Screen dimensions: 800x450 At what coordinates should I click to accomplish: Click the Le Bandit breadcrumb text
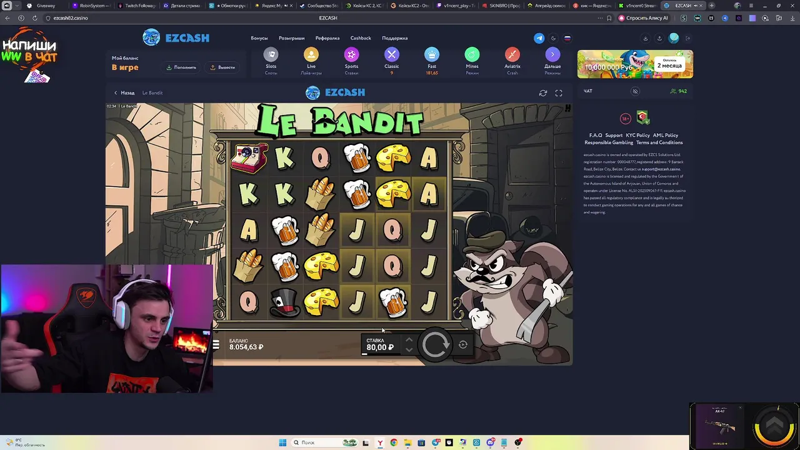152,93
